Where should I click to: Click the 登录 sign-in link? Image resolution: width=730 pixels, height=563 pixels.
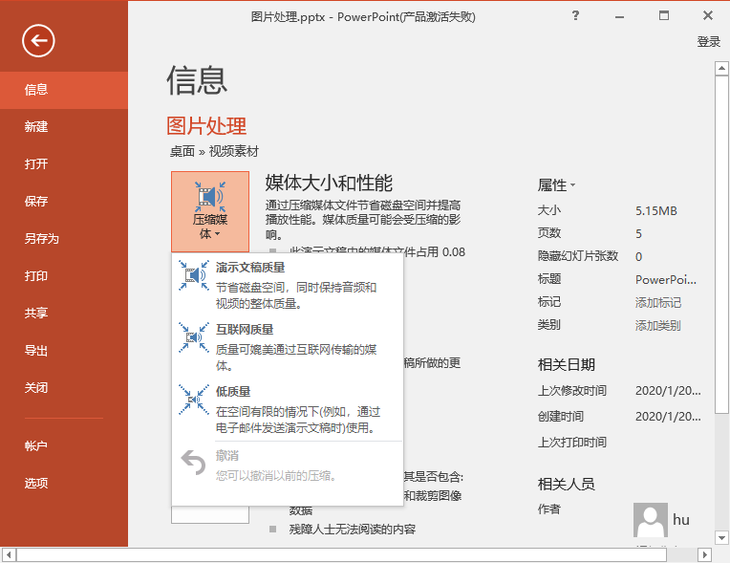tap(709, 42)
